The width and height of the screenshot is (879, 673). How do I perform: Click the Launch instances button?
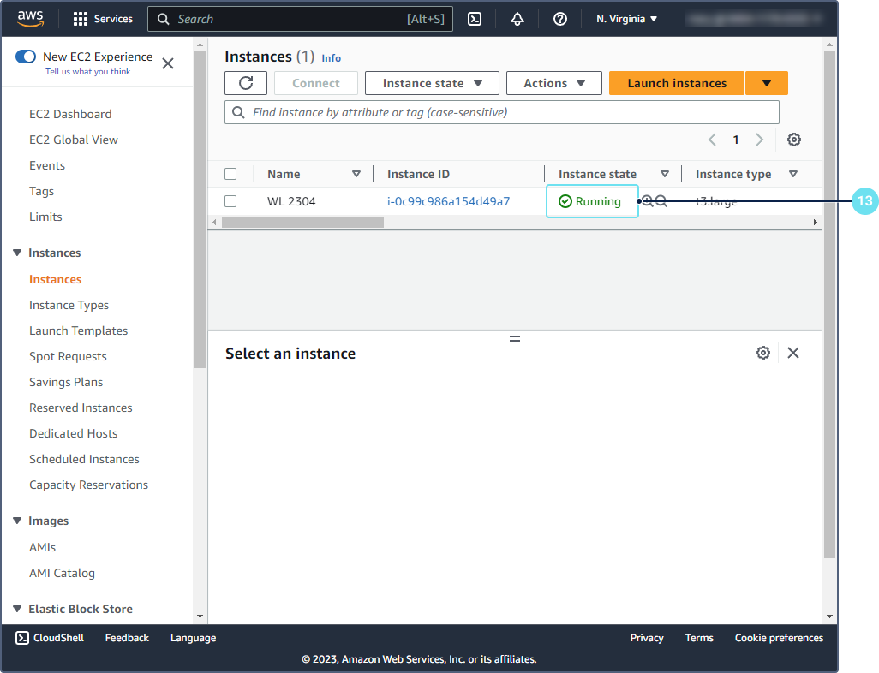[x=676, y=83]
